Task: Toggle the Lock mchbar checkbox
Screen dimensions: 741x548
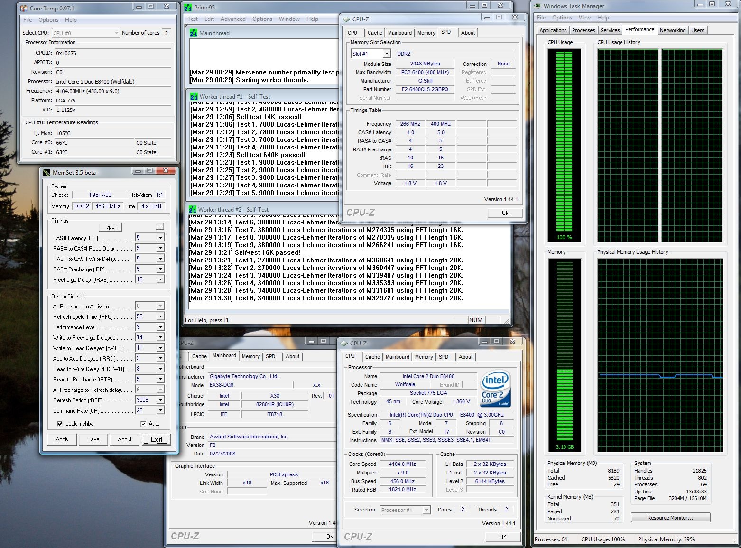Action: tap(60, 424)
